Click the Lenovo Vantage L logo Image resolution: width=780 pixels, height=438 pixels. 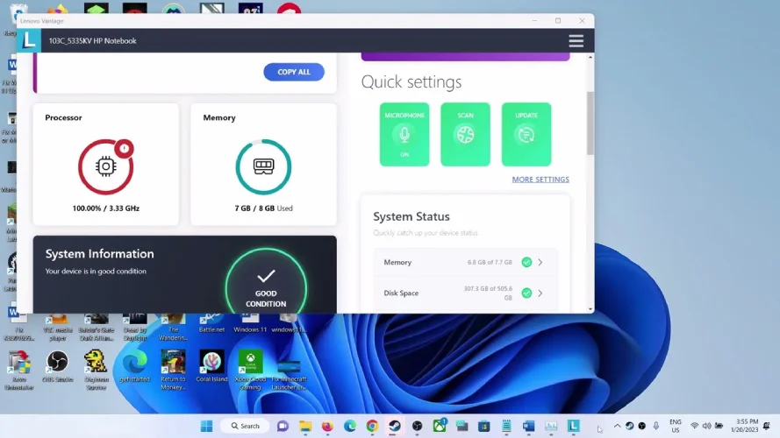tap(29, 40)
